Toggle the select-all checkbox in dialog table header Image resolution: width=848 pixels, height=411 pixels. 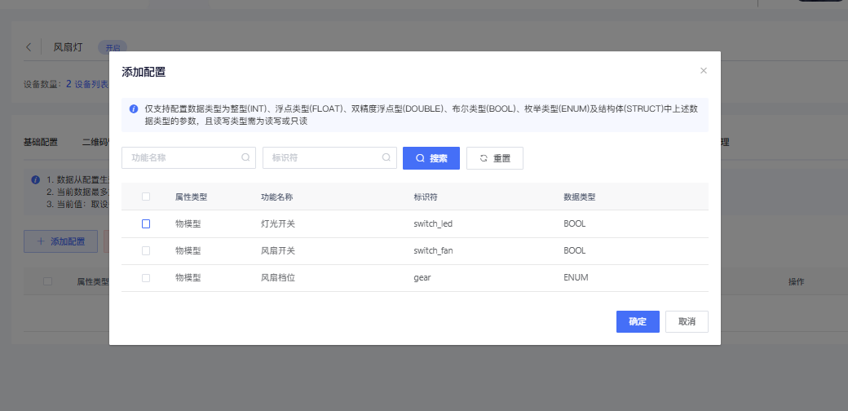pyautogui.click(x=146, y=197)
